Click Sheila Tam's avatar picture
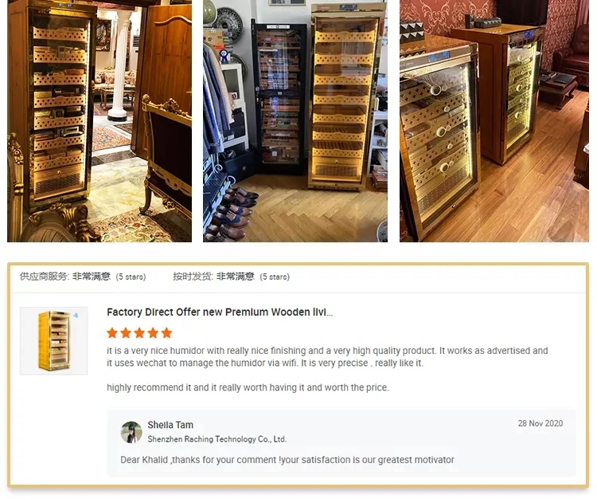 point(131,432)
